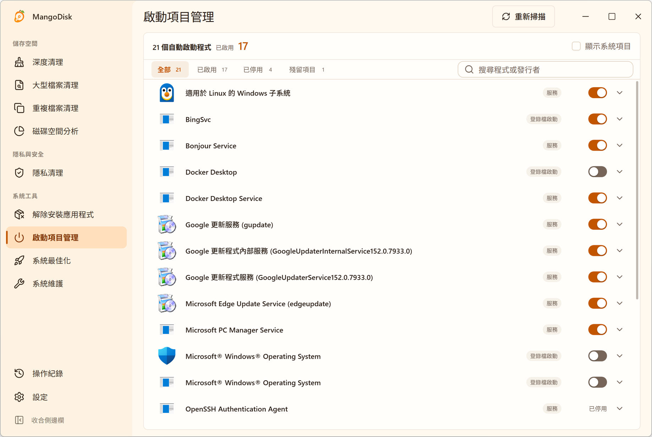Expand Bonjour Service details chevron
The height and width of the screenshot is (437, 652).
pos(620,145)
